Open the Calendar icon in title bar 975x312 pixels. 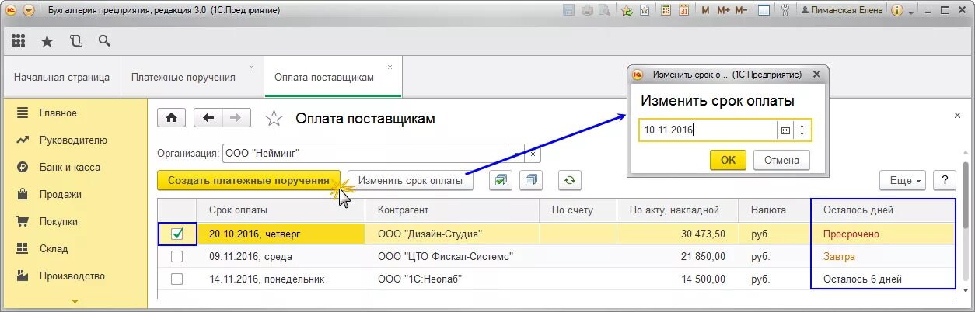684,11
